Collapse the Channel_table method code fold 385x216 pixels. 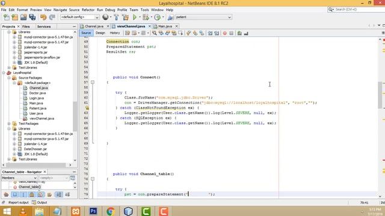pos(93,179)
